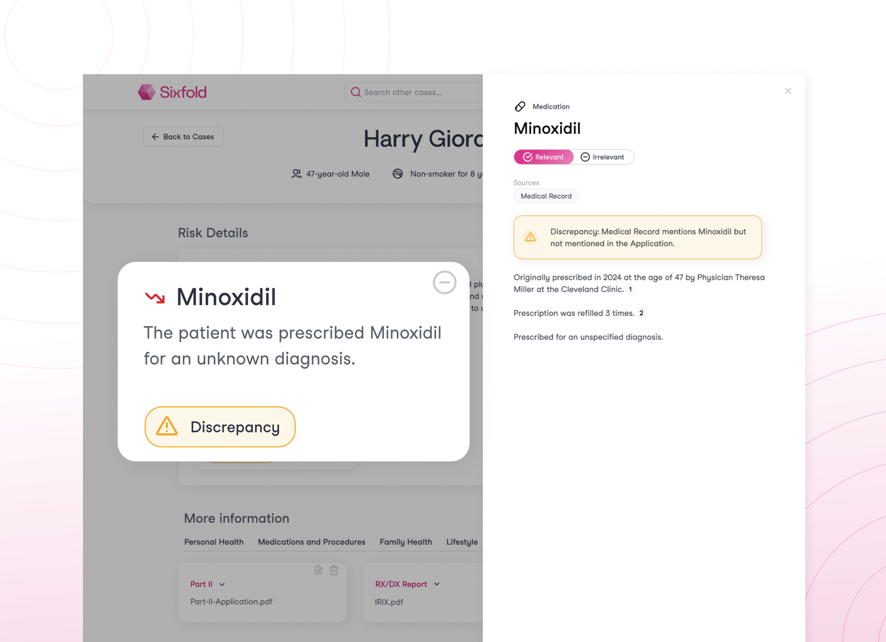
Task: Click the document preview icon on Part-II-Application card
Action: (x=318, y=570)
